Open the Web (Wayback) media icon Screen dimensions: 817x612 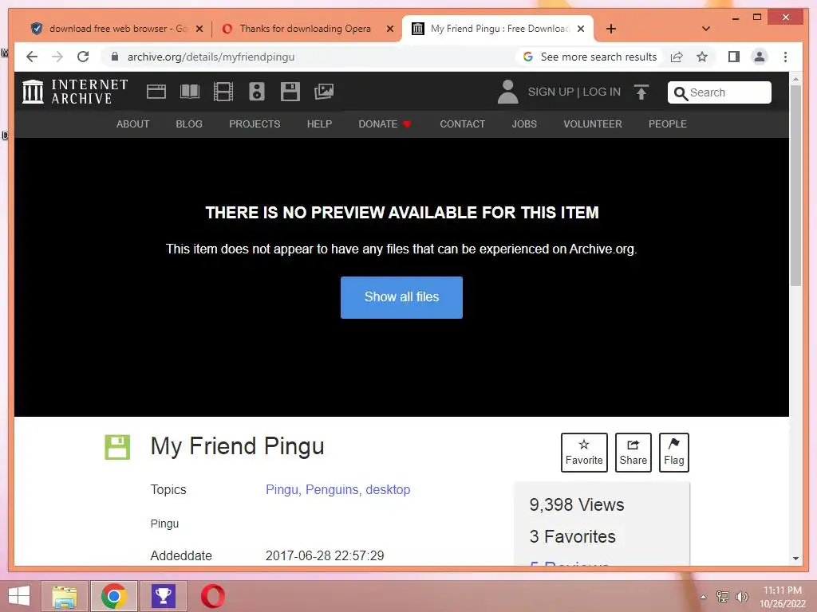point(156,92)
